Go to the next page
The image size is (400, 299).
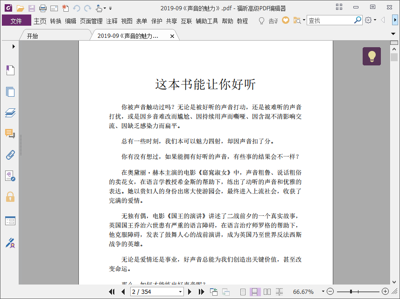point(189,292)
